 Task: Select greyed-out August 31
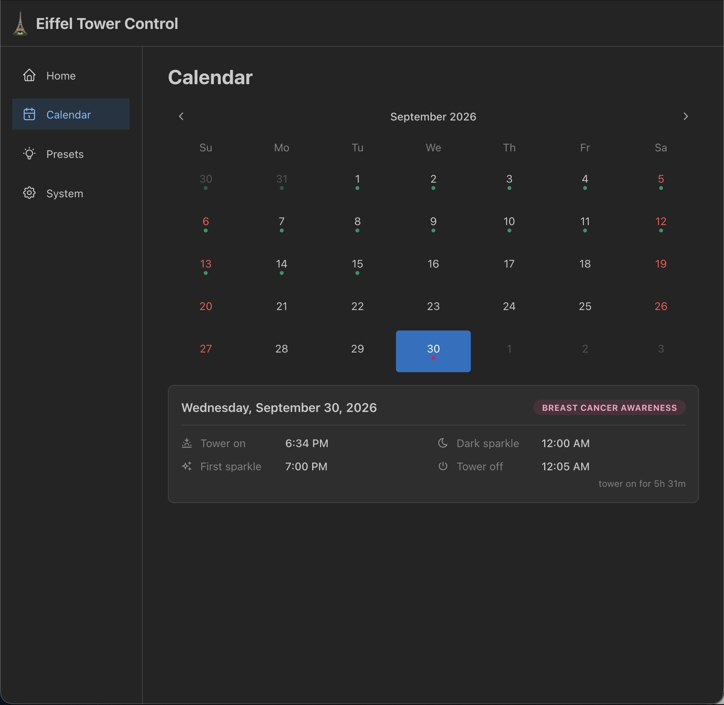282,181
